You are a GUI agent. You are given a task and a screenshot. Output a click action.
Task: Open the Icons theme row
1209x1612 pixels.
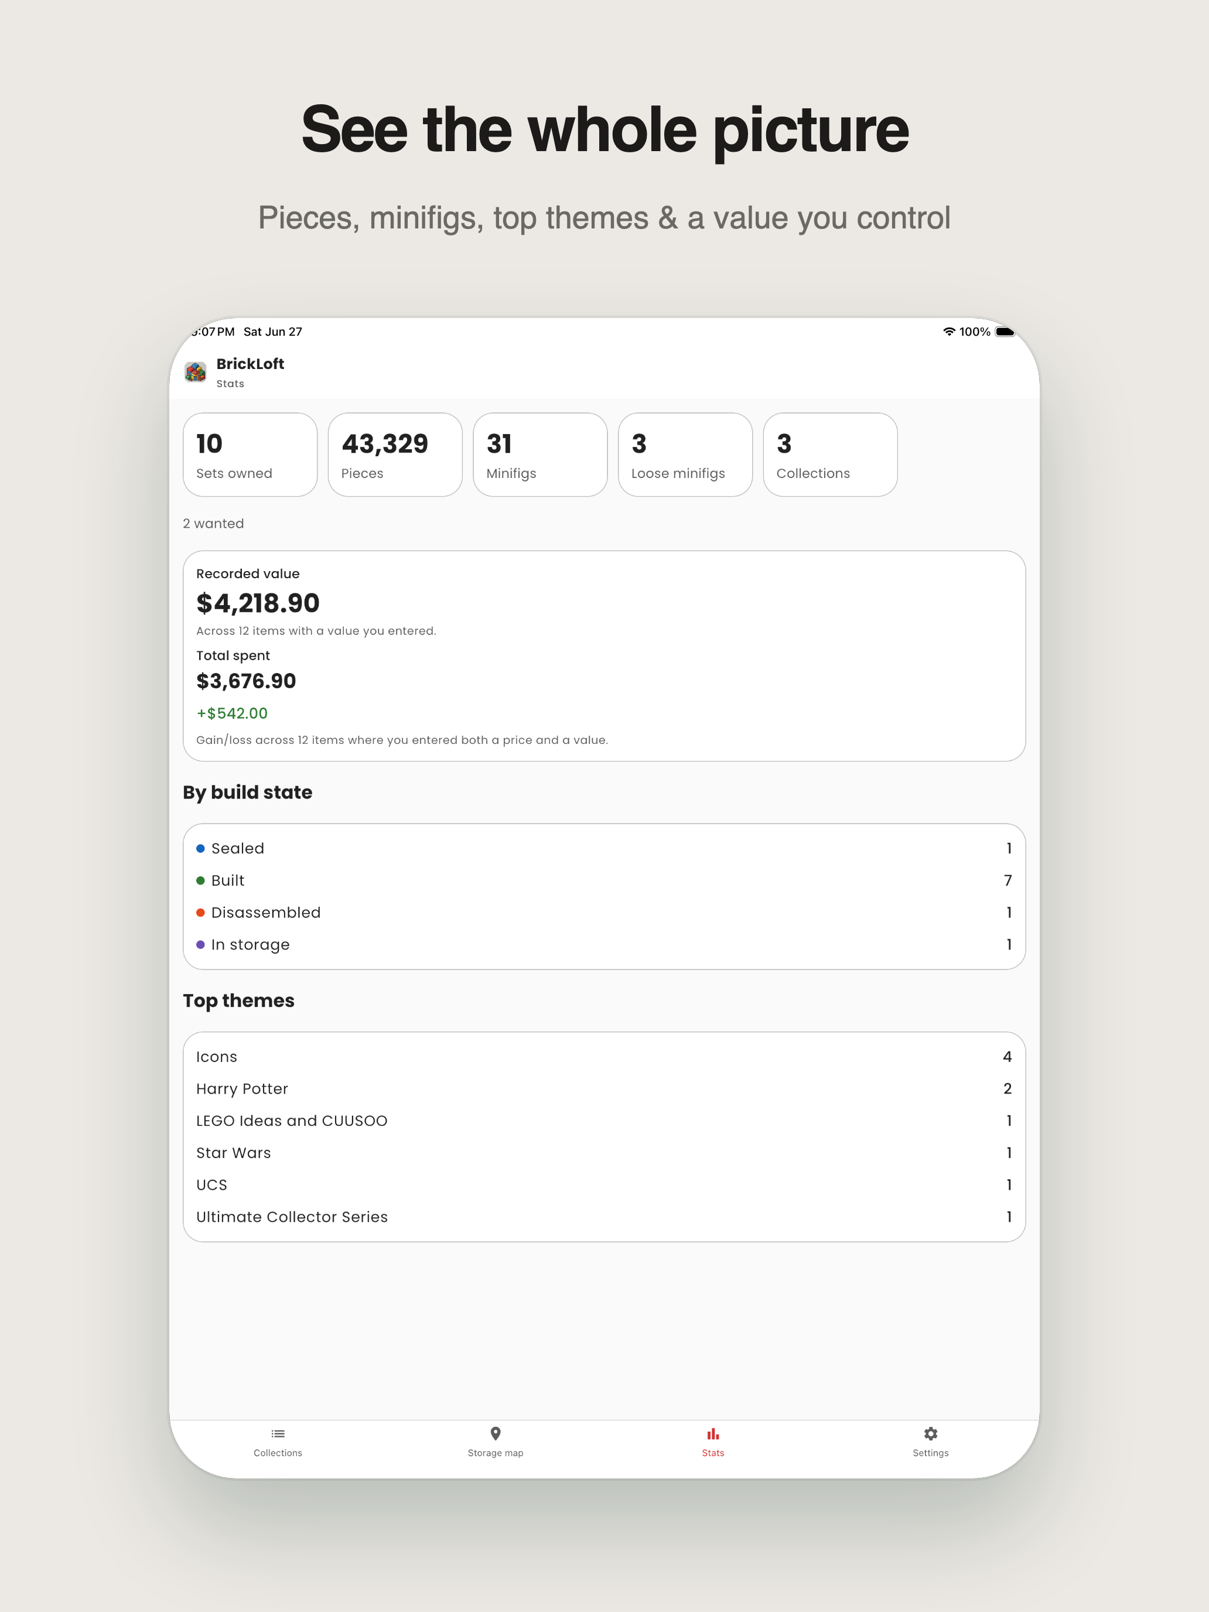604,1057
